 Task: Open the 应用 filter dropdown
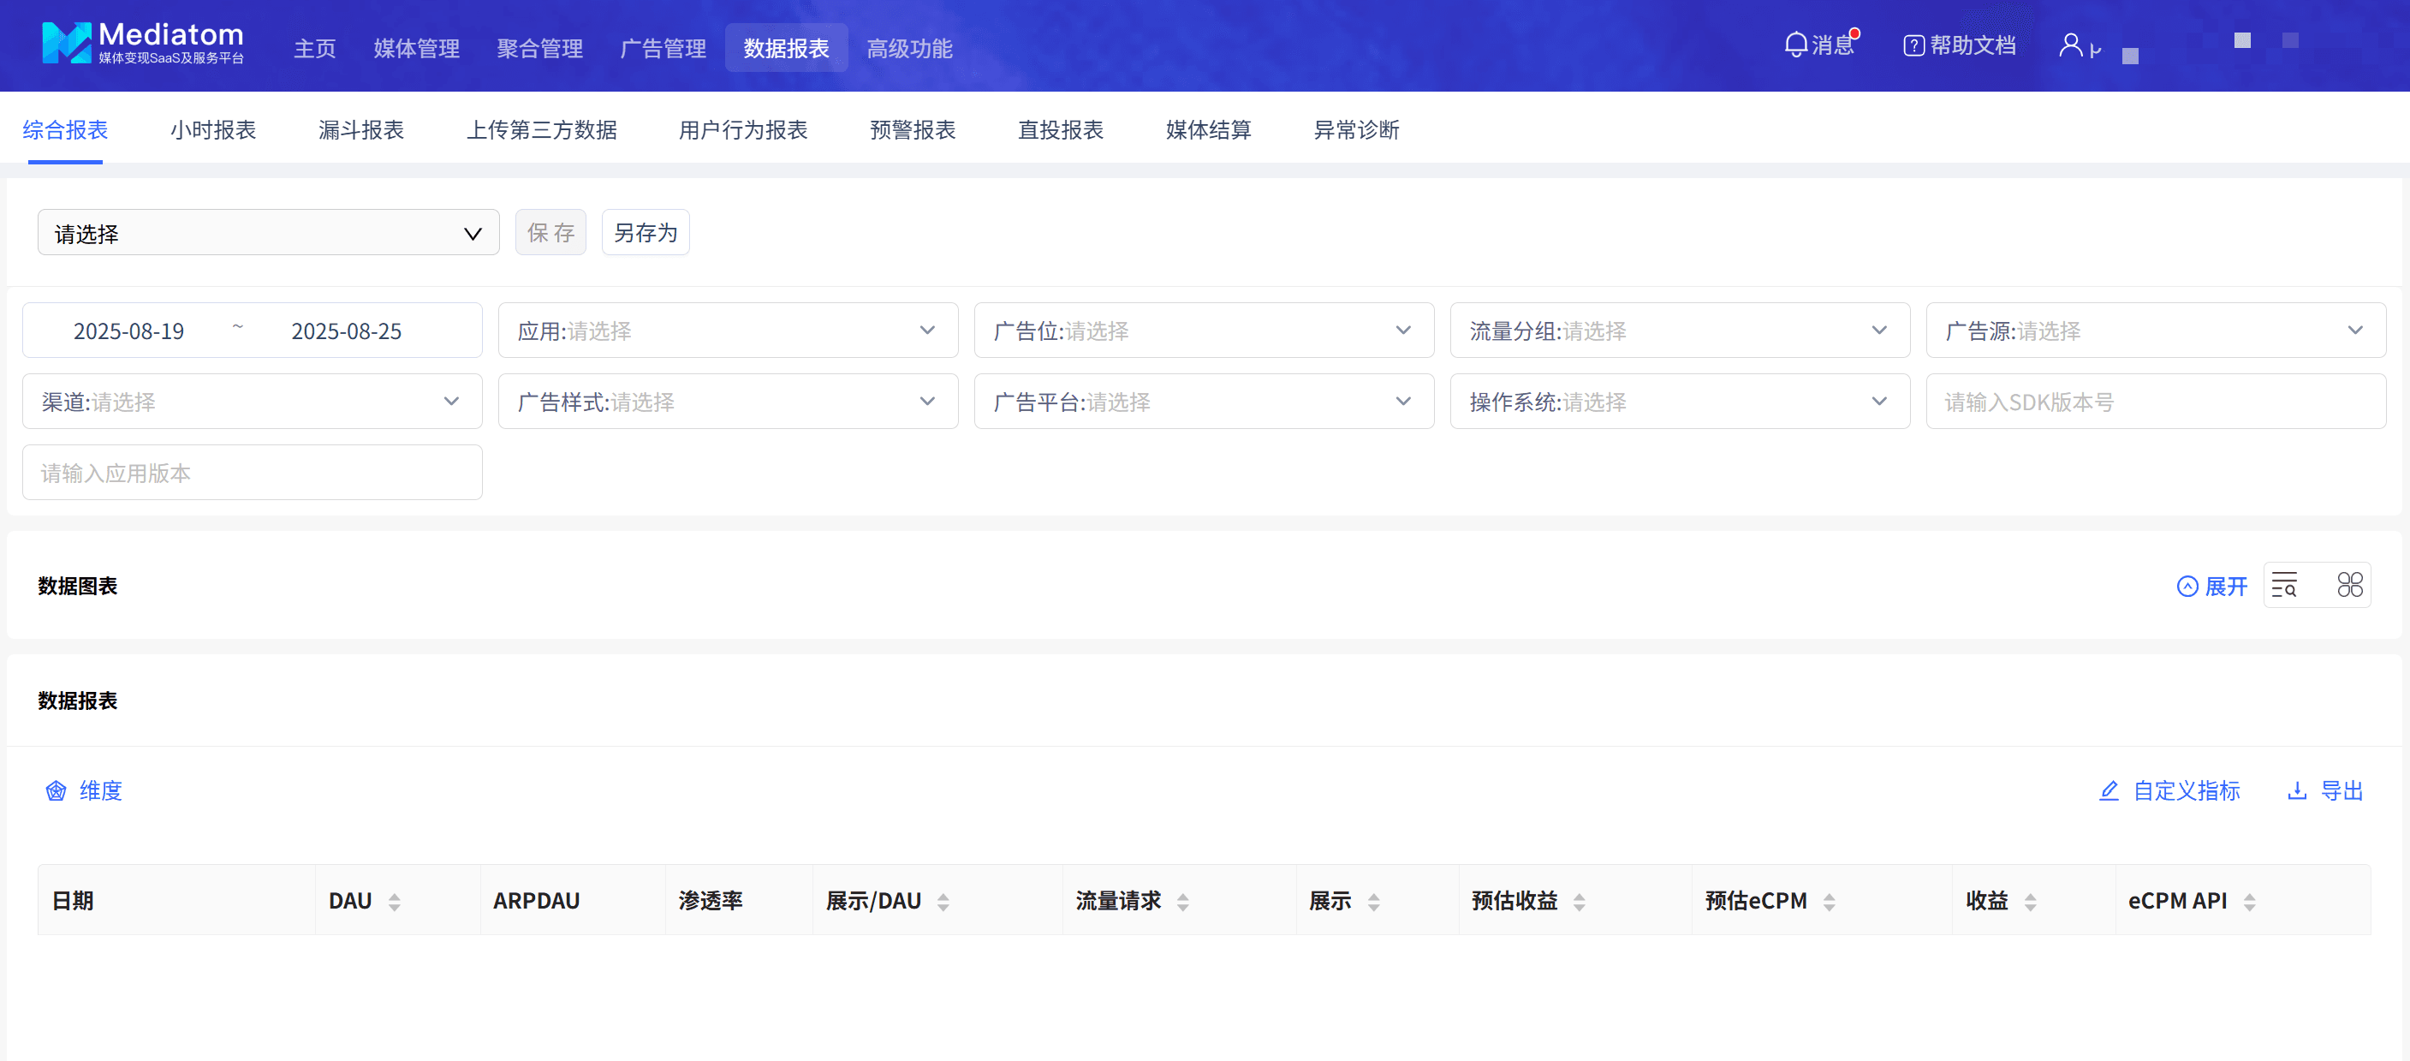click(x=727, y=331)
